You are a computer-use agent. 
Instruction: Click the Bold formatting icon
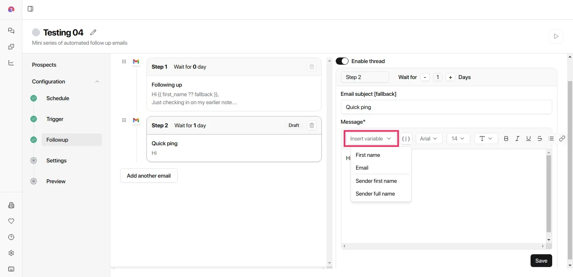pyautogui.click(x=506, y=138)
